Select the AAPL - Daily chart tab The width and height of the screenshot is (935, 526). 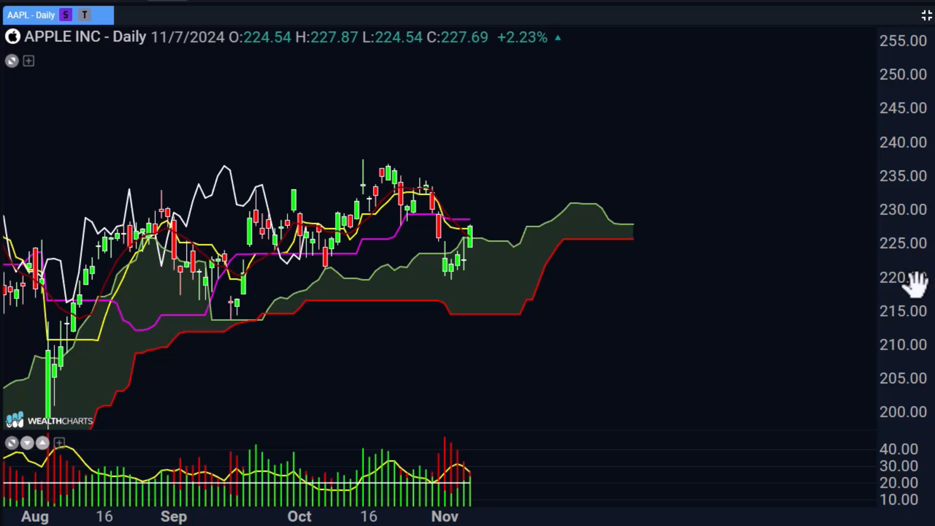click(x=58, y=15)
